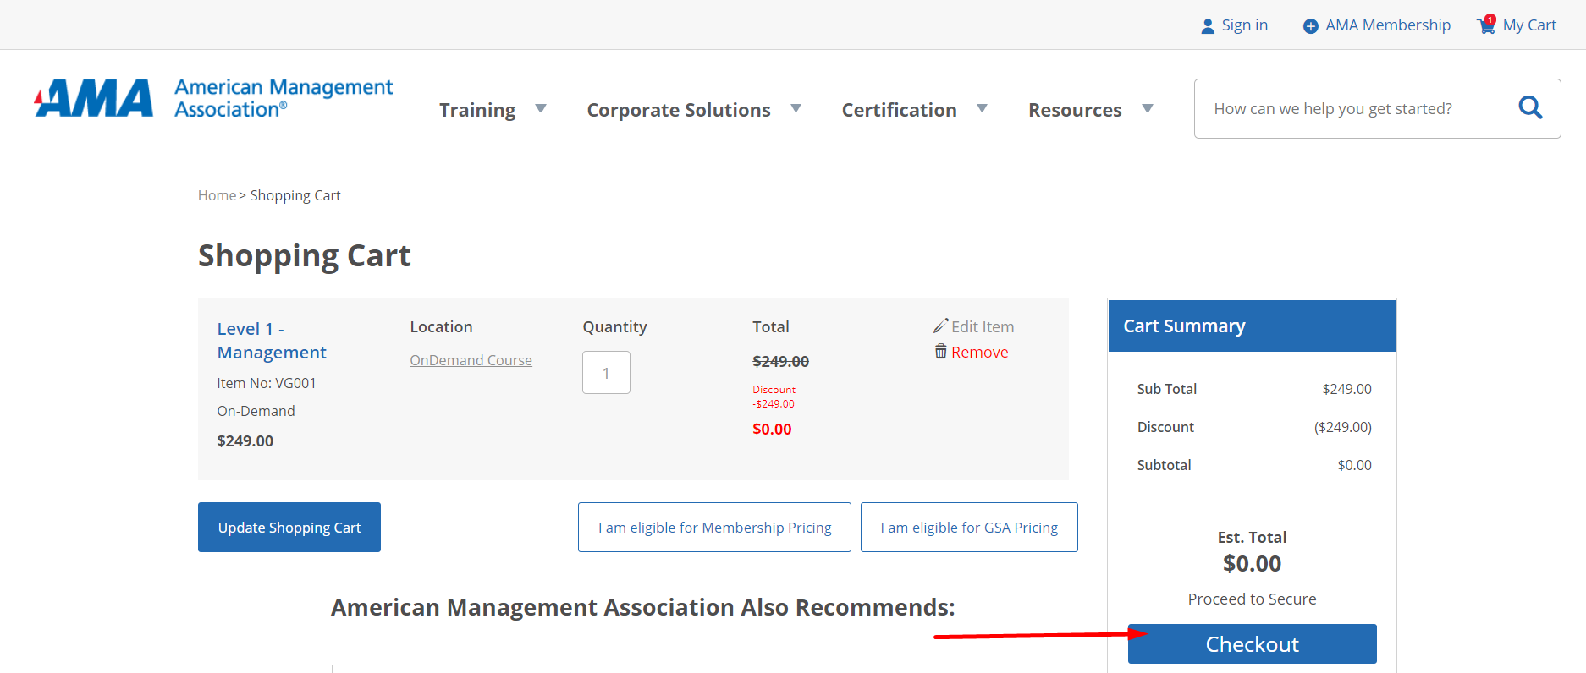Click the Also Recommends heading
The height and width of the screenshot is (673, 1586).
coord(642,607)
